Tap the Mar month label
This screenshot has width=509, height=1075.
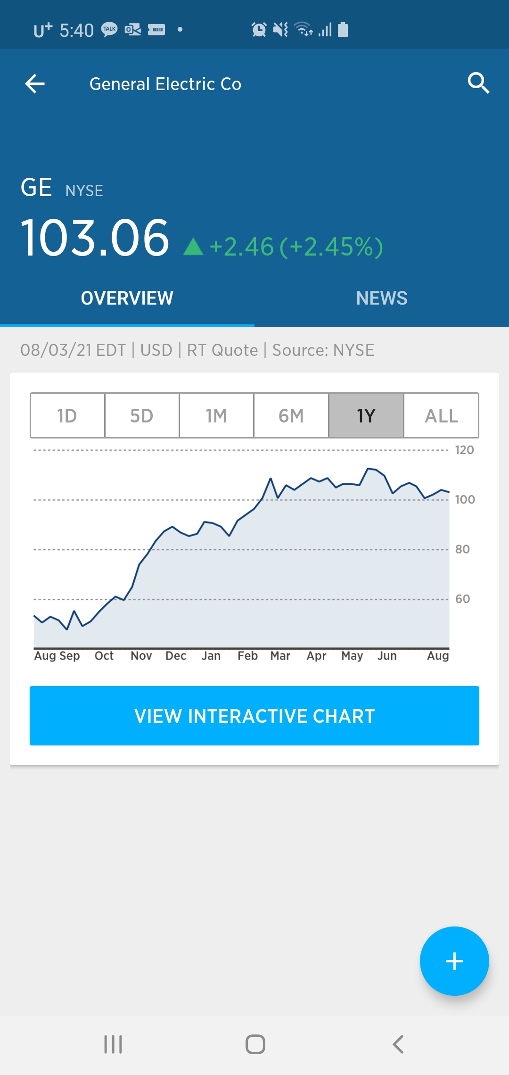pos(280,656)
